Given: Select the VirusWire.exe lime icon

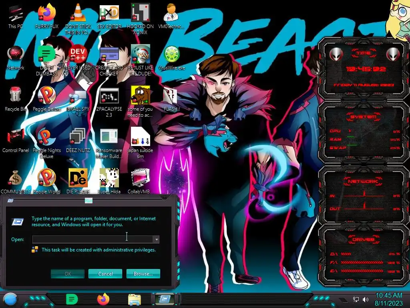Looking at the screenshot, I should [x=171, y=58].
